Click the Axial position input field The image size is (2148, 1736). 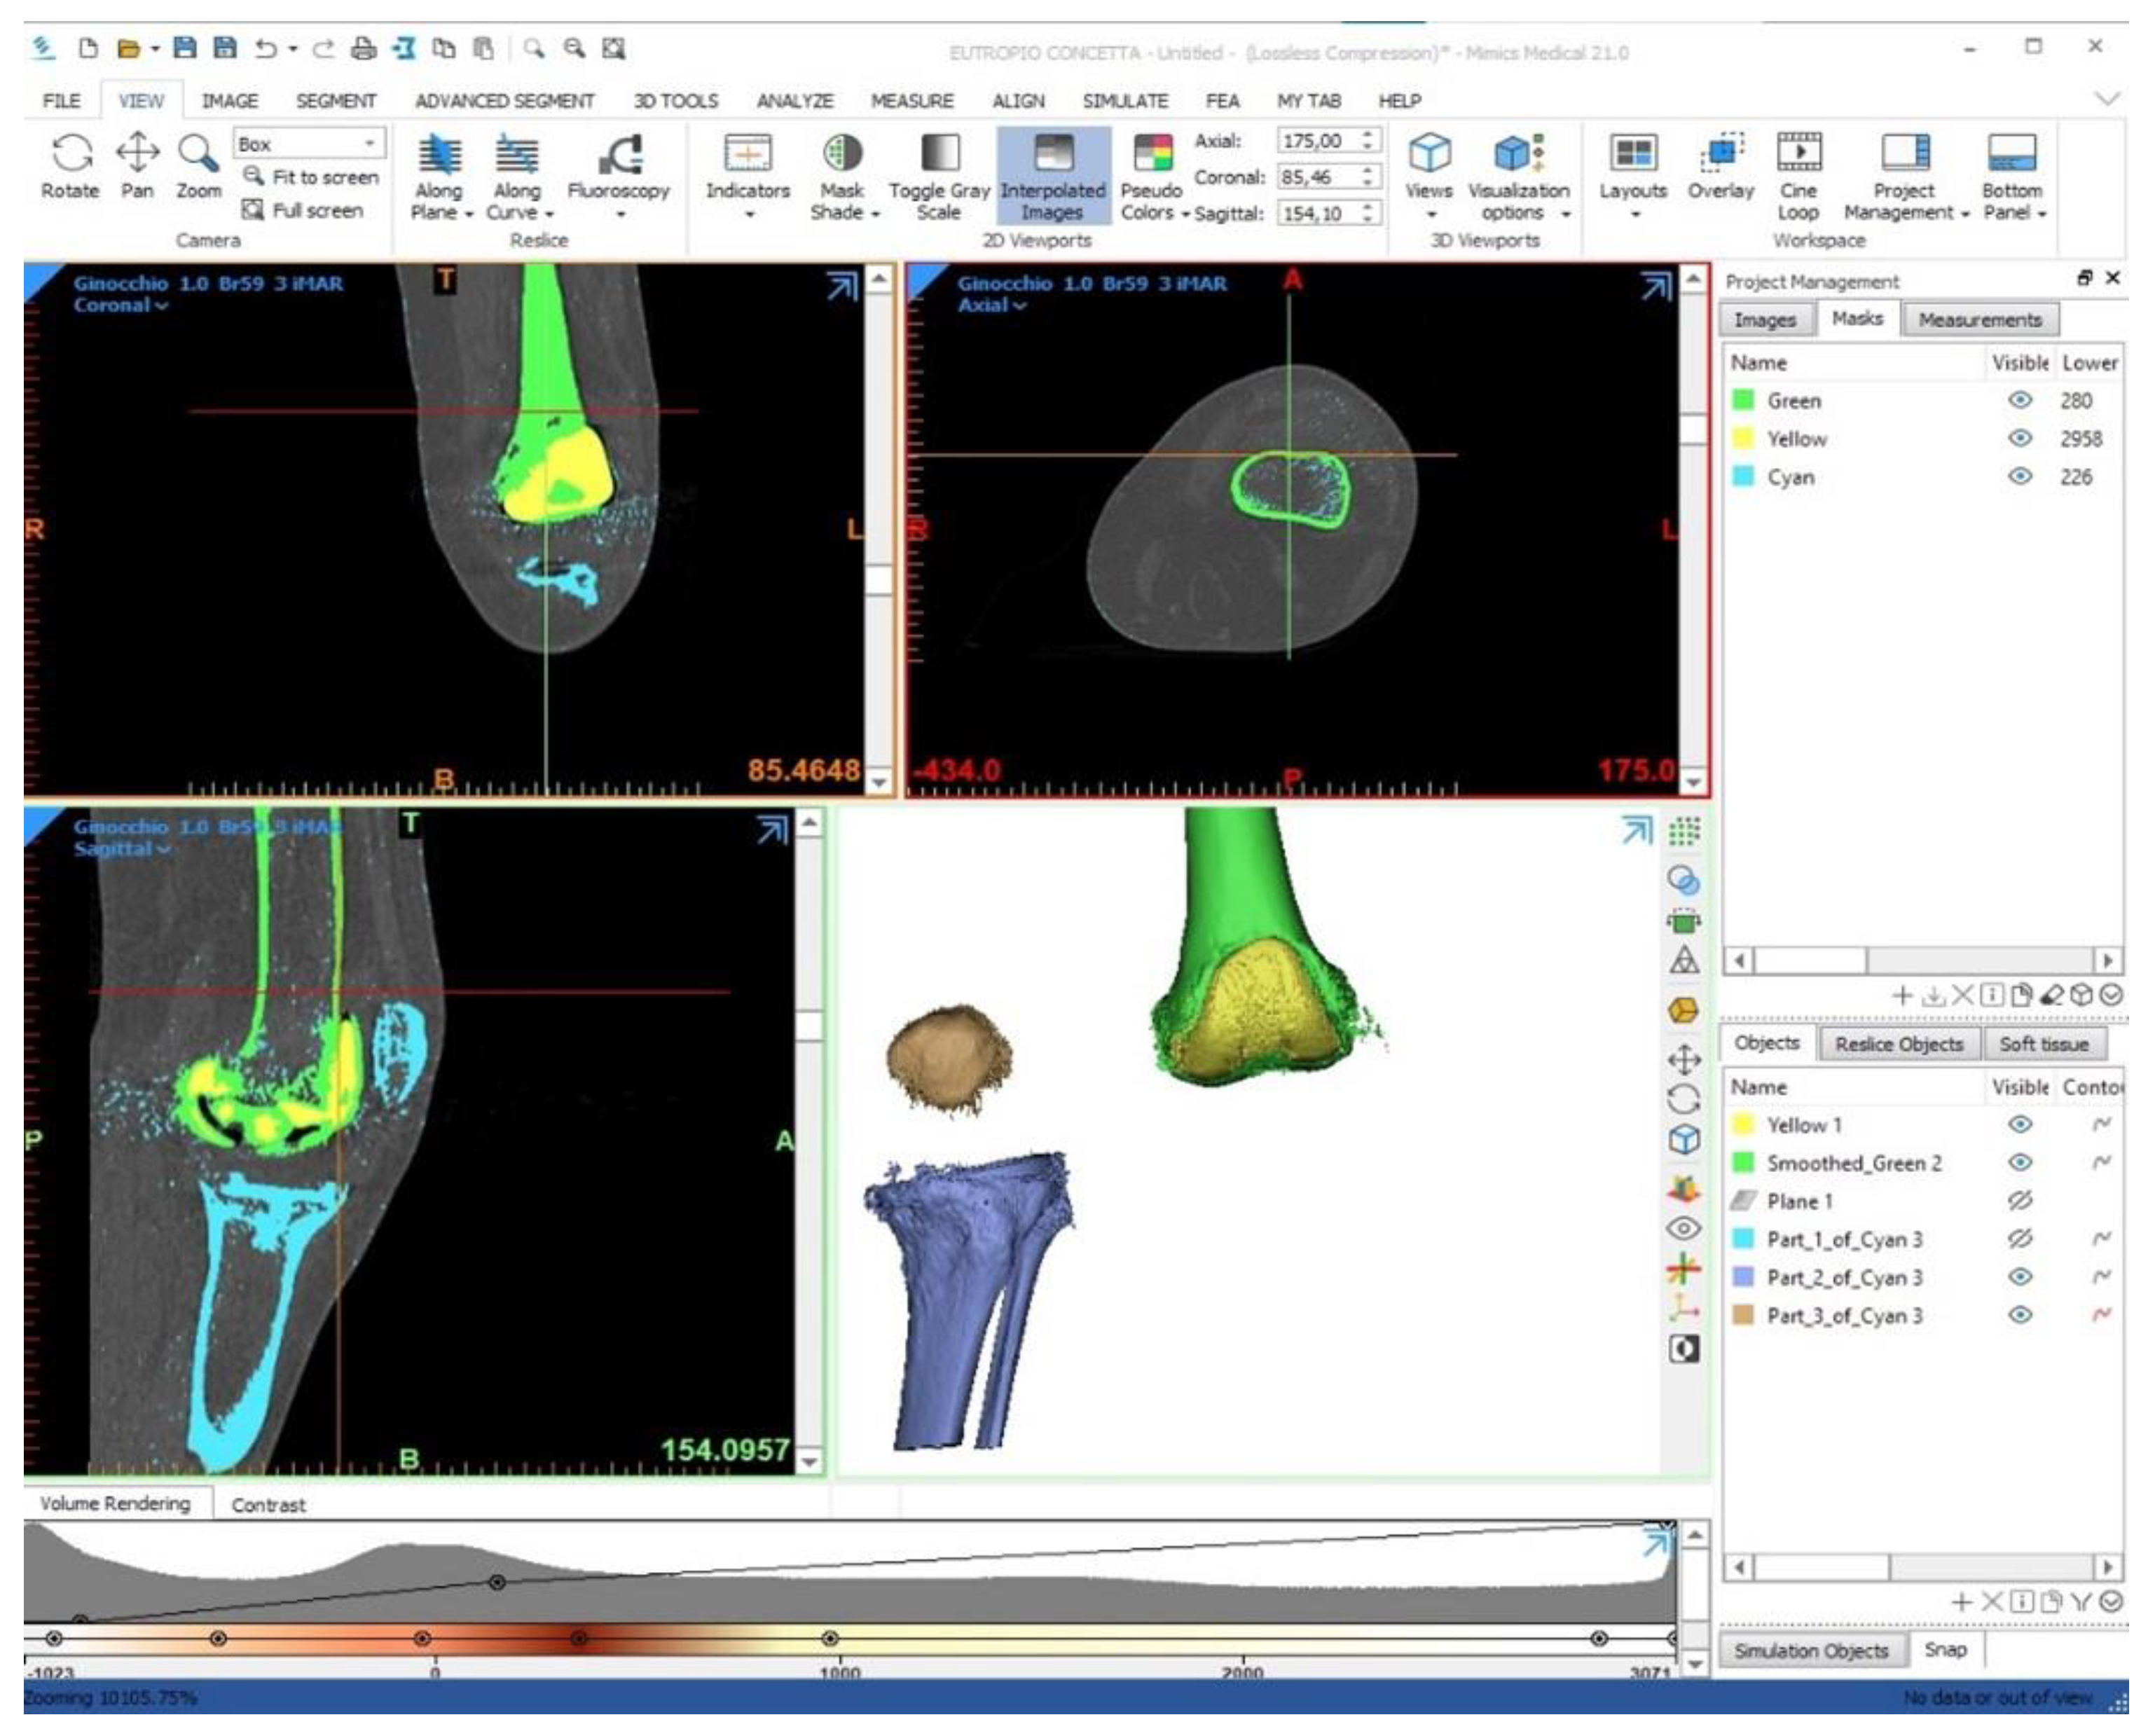(1315, 141)
